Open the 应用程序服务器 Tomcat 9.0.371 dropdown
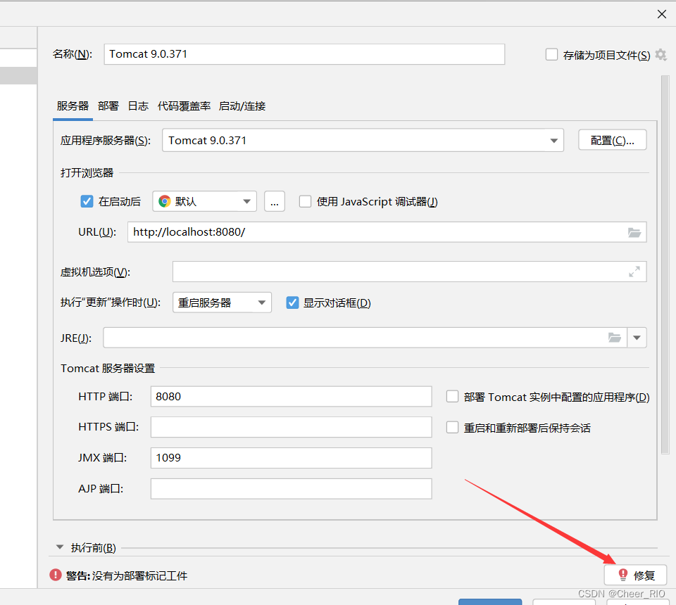The width and height of the screenshot is (676, 605). (x=363, y=141)
